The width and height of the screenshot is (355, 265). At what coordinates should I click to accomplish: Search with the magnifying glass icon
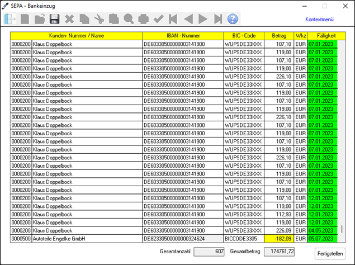(x=129, y=19)
